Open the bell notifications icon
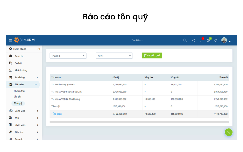This screenshot has height=152, width=243. point(216,40)
